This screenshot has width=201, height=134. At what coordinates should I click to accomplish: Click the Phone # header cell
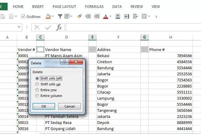(171, 50)
